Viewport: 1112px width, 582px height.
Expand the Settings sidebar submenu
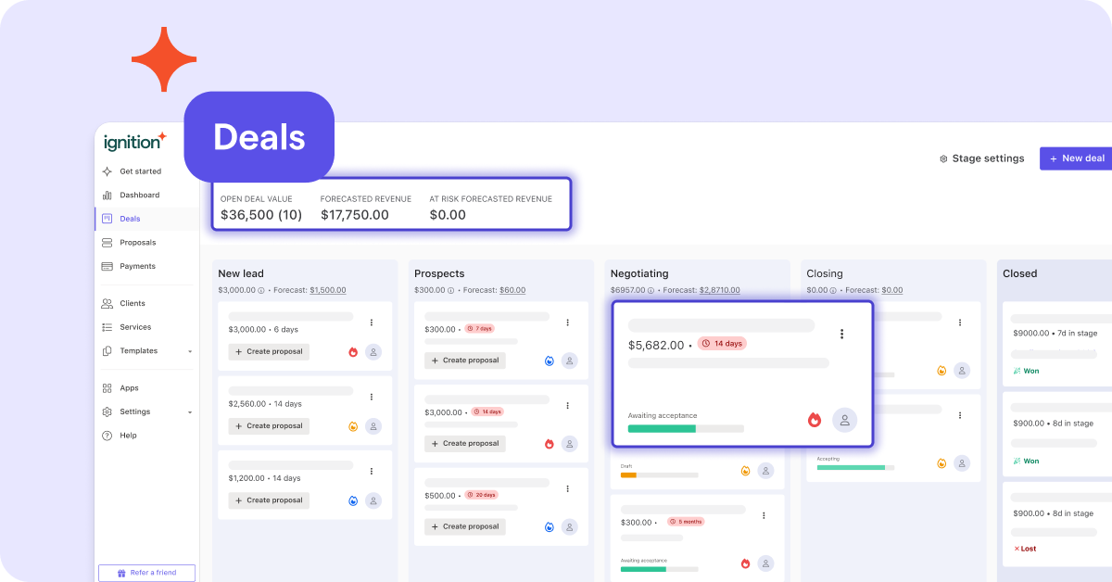(x=190, y=412)
